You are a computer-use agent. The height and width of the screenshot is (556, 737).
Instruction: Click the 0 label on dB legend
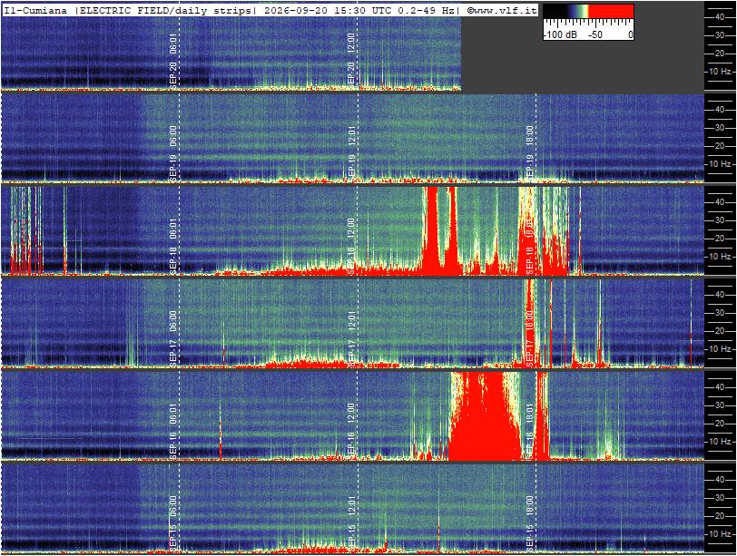(630, 34)
